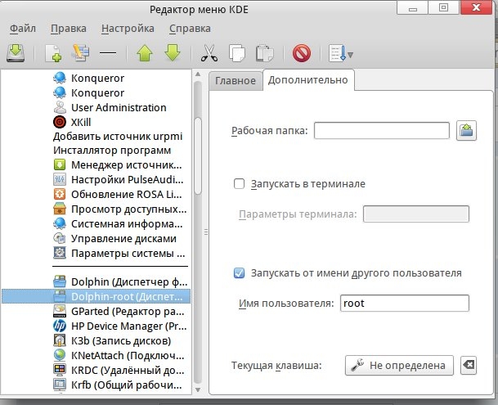Click the Paste clipboard icon

point(265,53)
